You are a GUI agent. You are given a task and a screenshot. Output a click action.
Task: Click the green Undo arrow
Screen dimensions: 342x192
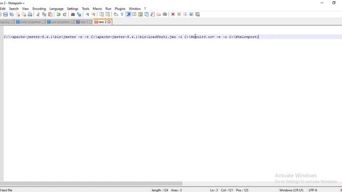[58, 14]
